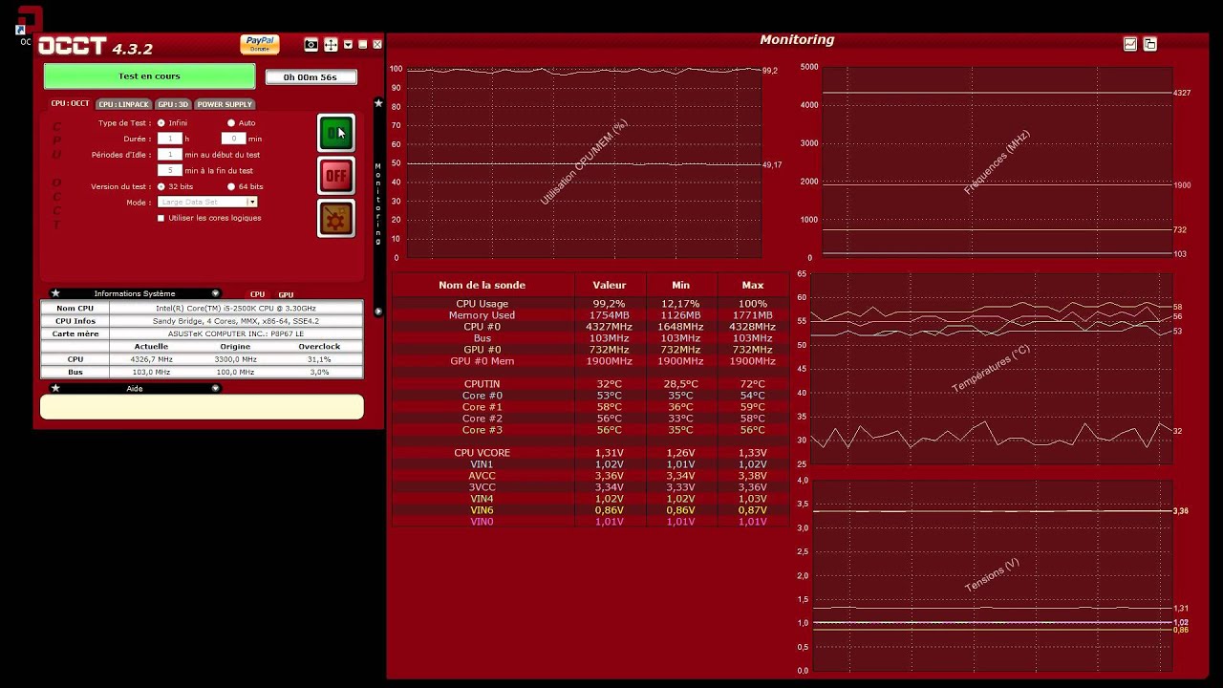Screen dimensions: 1223x688
Task: Click the Durée hours input field
Action: (x=170, y=139)
